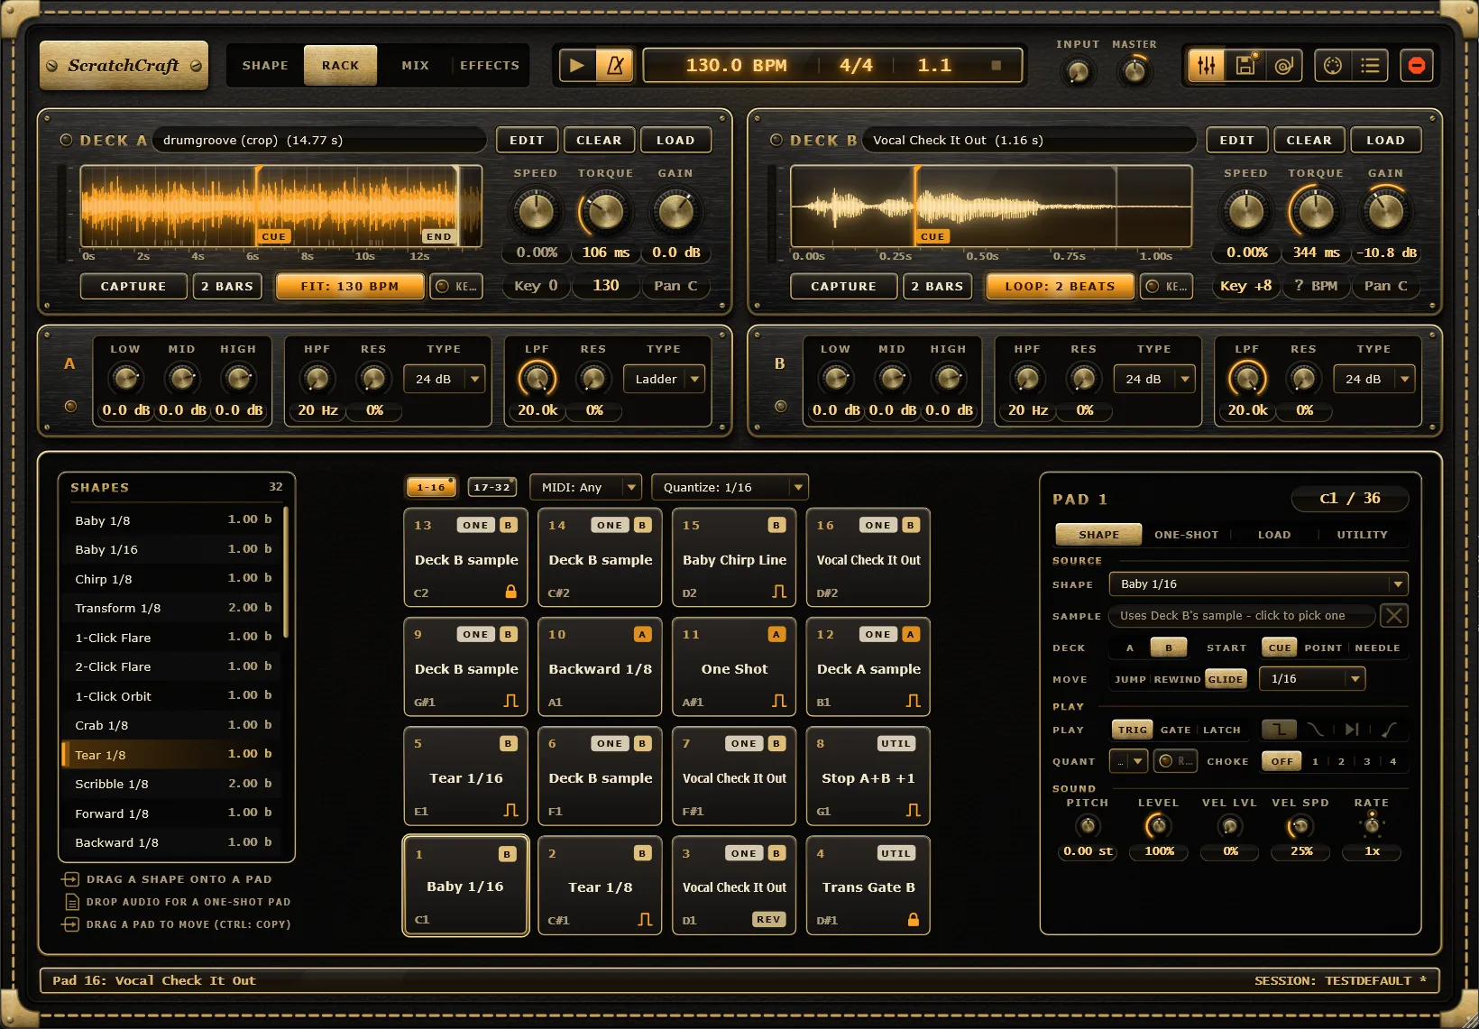Open Deck A LPF type Ladder dropdown
The width and height of the screenshot is (1479, 1029).
coord(664,380)
